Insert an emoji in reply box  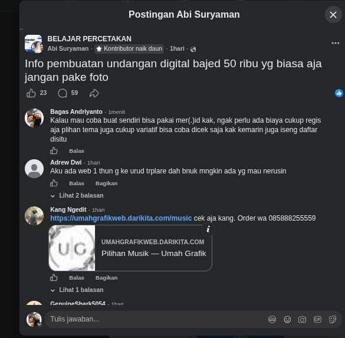pyautogui.click(x=287, y=319)
